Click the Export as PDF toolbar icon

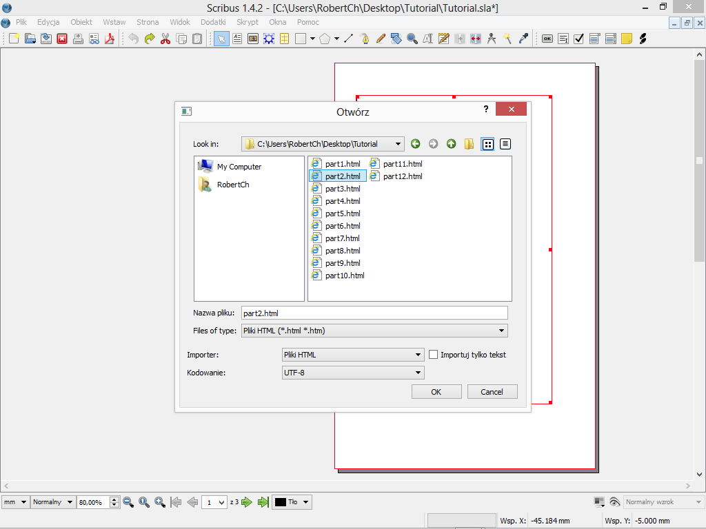(109, 39)
